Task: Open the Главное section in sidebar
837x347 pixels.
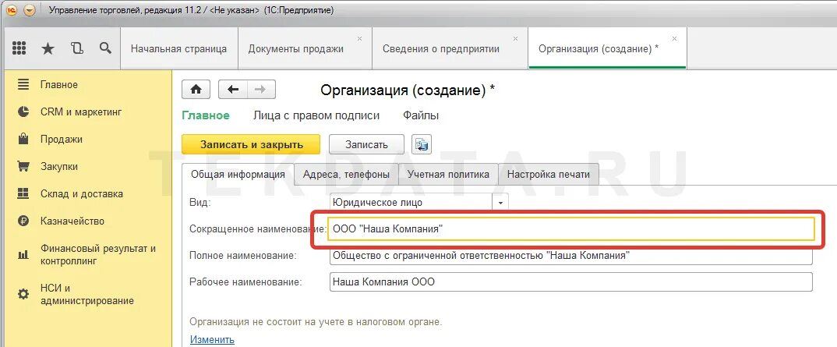Action: pos(58,85)
